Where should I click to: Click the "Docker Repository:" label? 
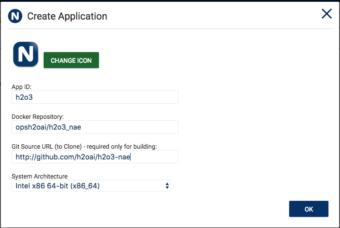[38, 117]
